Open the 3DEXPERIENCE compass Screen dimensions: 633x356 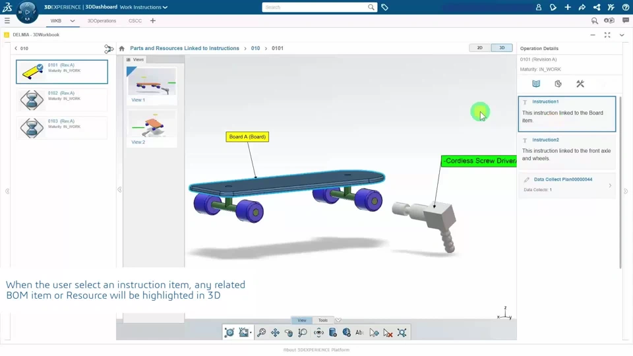pos(27,12)
